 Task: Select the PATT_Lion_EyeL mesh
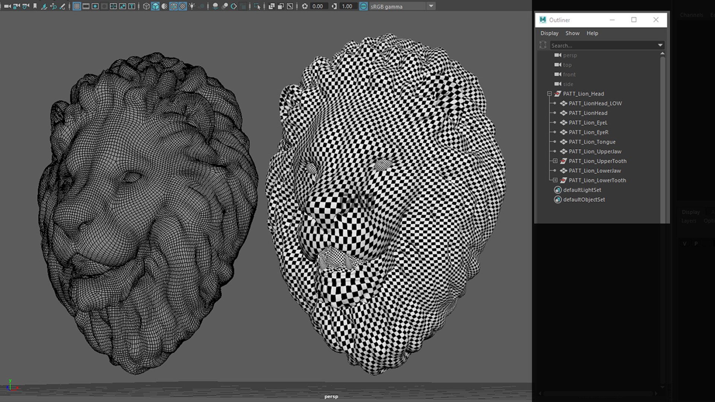pyautogui.click(x=588, y=122)
